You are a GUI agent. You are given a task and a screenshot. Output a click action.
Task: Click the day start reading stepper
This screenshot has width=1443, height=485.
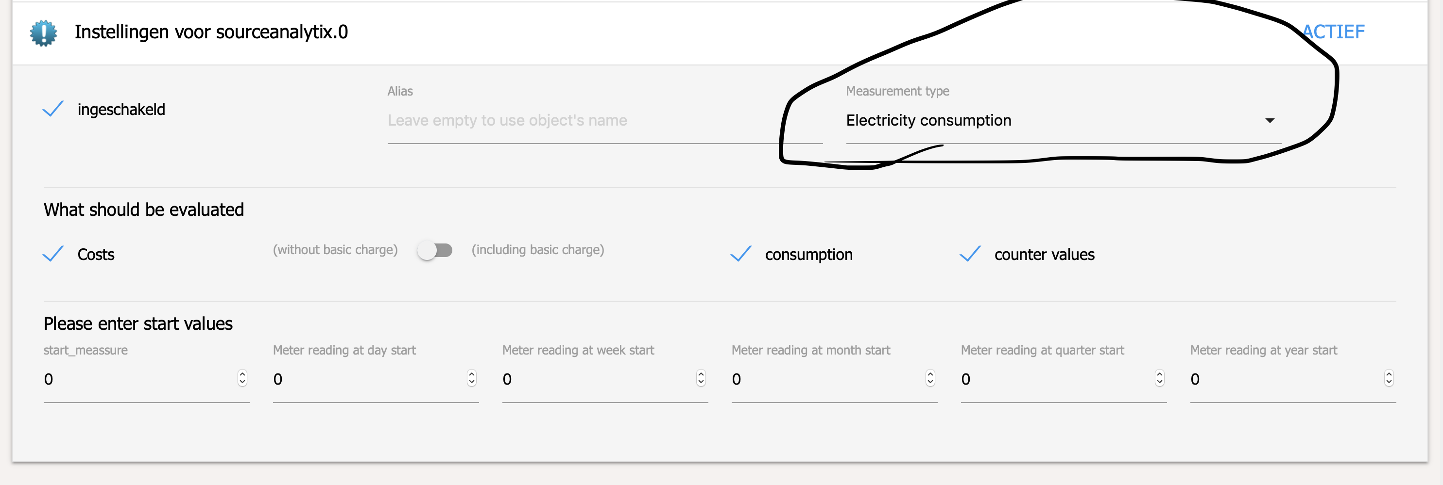point(472,379)
